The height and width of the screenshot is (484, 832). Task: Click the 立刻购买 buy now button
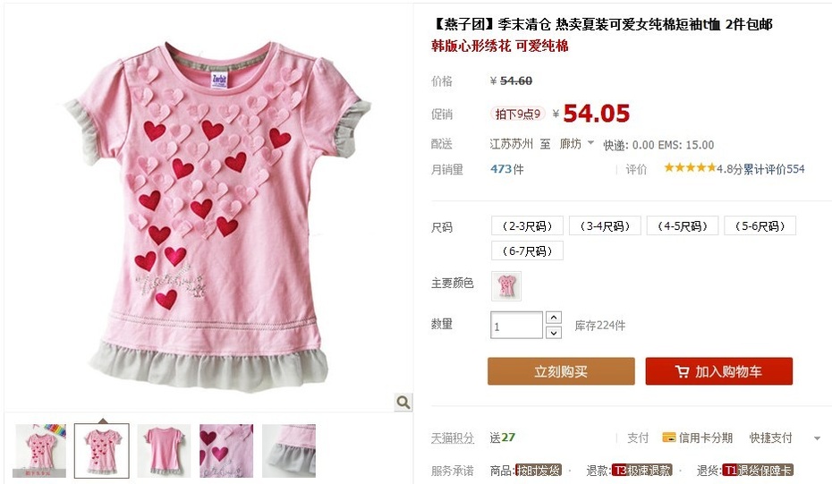pos(561,371)
